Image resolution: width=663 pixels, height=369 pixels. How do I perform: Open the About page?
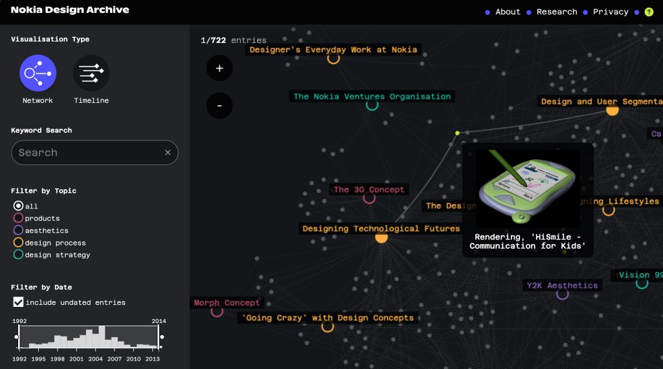508,12
